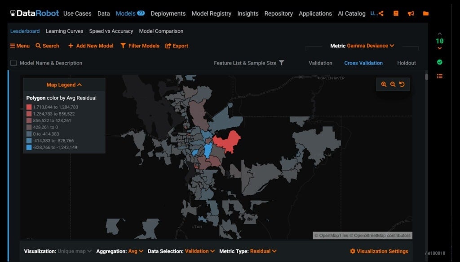This screenshot has width=460, height=262.
Task: Open the documentation book icon
Action: pyautogui.click(x=396, y=13)
